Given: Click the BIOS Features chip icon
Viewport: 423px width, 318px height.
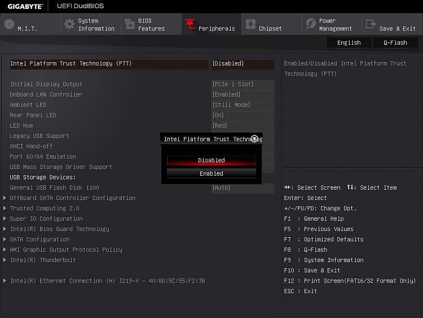Looking at the screenshot, I should tap(130, 24).
